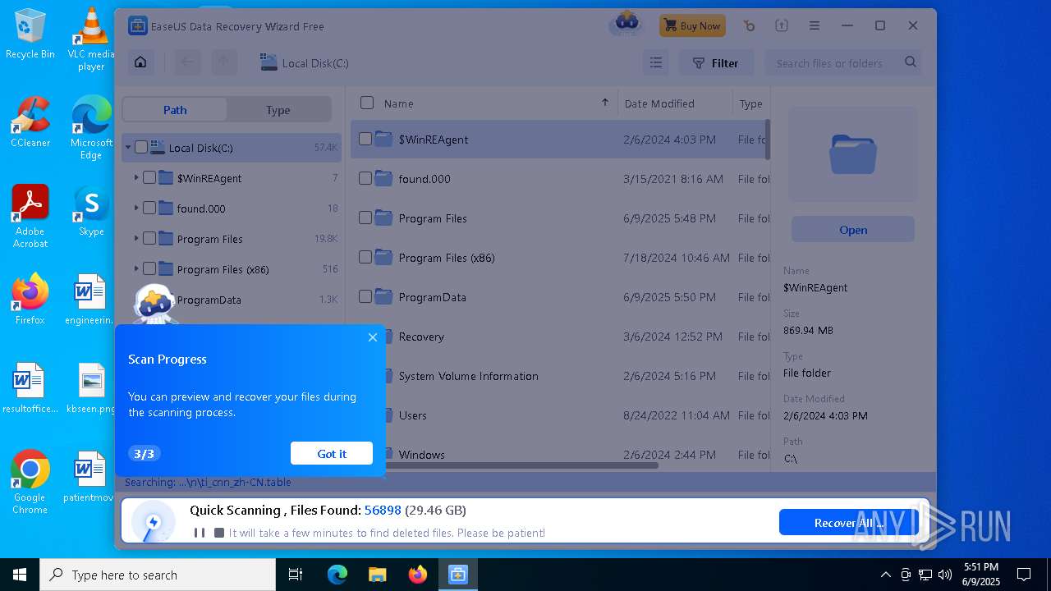
Task: Open the hamburger menu in title bar
Action: [815, 25]
